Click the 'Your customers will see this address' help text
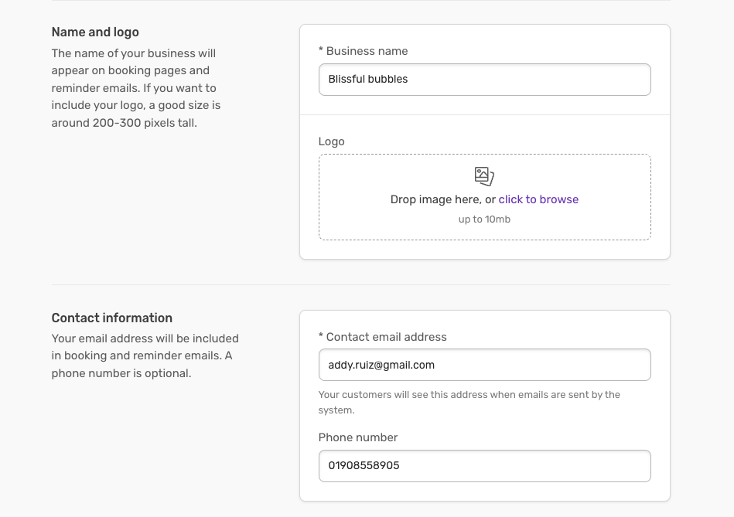 tap(469, 403)
